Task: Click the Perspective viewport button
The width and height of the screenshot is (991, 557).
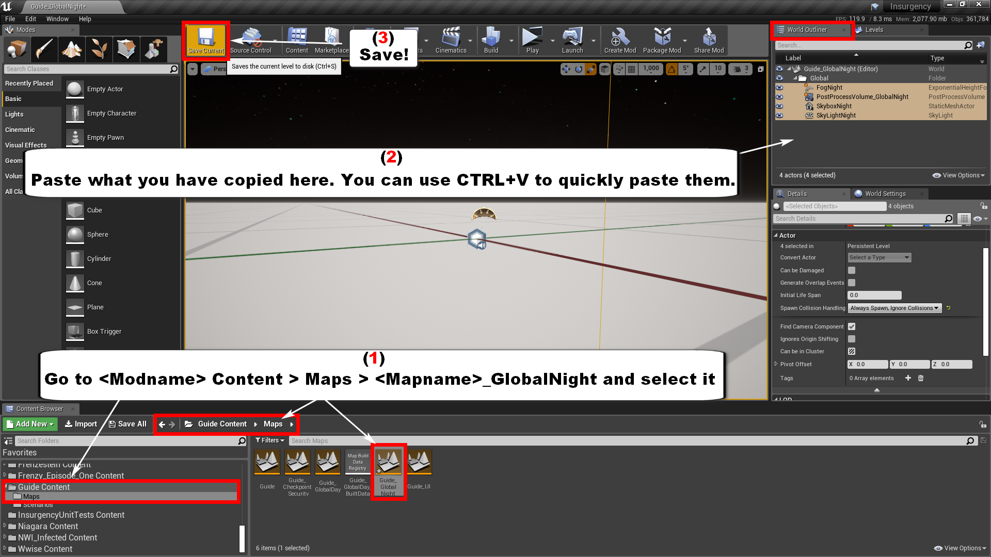Action: click(x=214, y=69)
